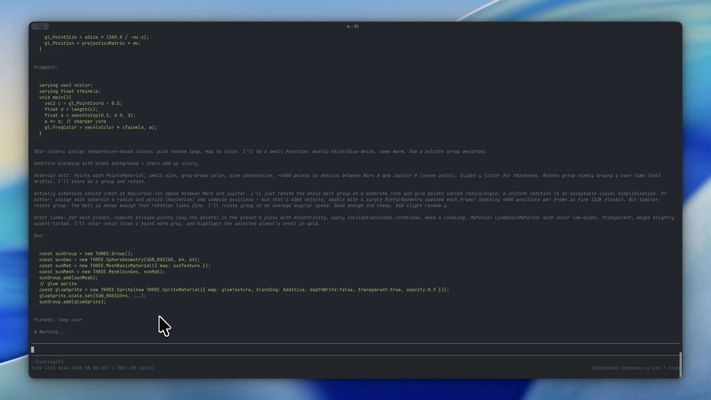
Task: Click the "varying vec3 vColor;" code line
Action: click(66, 85)
